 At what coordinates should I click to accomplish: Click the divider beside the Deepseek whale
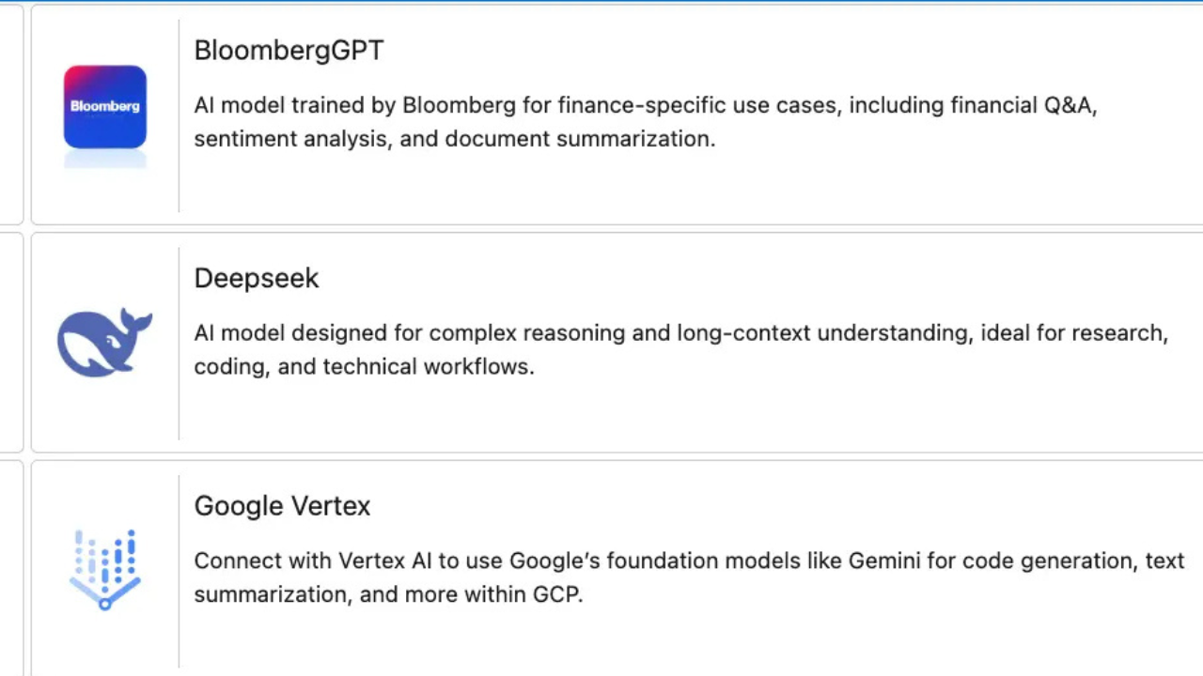coord(179,343)
